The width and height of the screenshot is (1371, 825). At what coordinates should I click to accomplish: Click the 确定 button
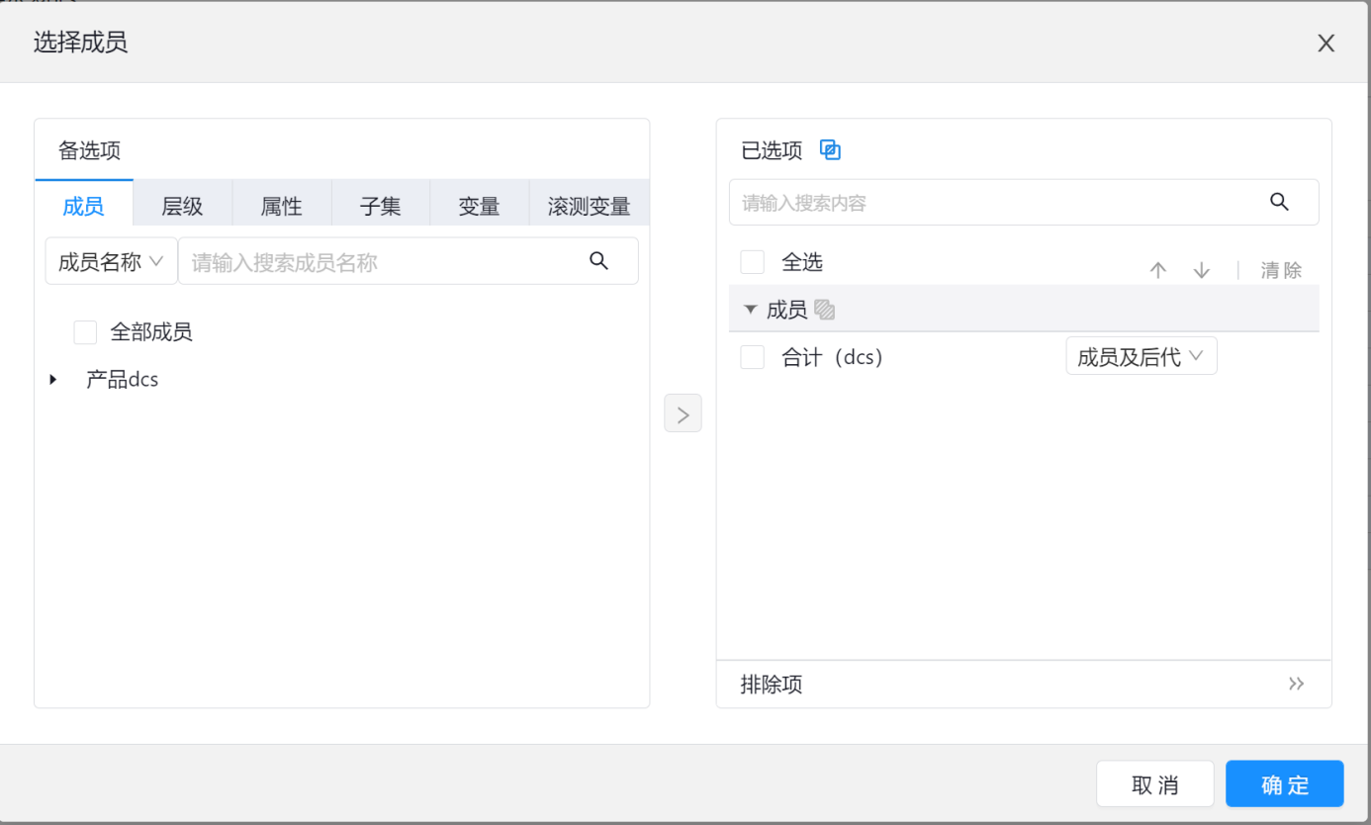[x=1284, y=784]
